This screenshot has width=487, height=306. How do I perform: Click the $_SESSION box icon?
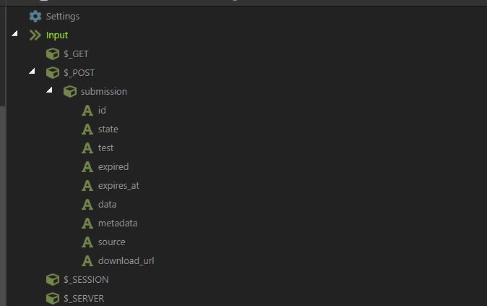coord(52,279)
